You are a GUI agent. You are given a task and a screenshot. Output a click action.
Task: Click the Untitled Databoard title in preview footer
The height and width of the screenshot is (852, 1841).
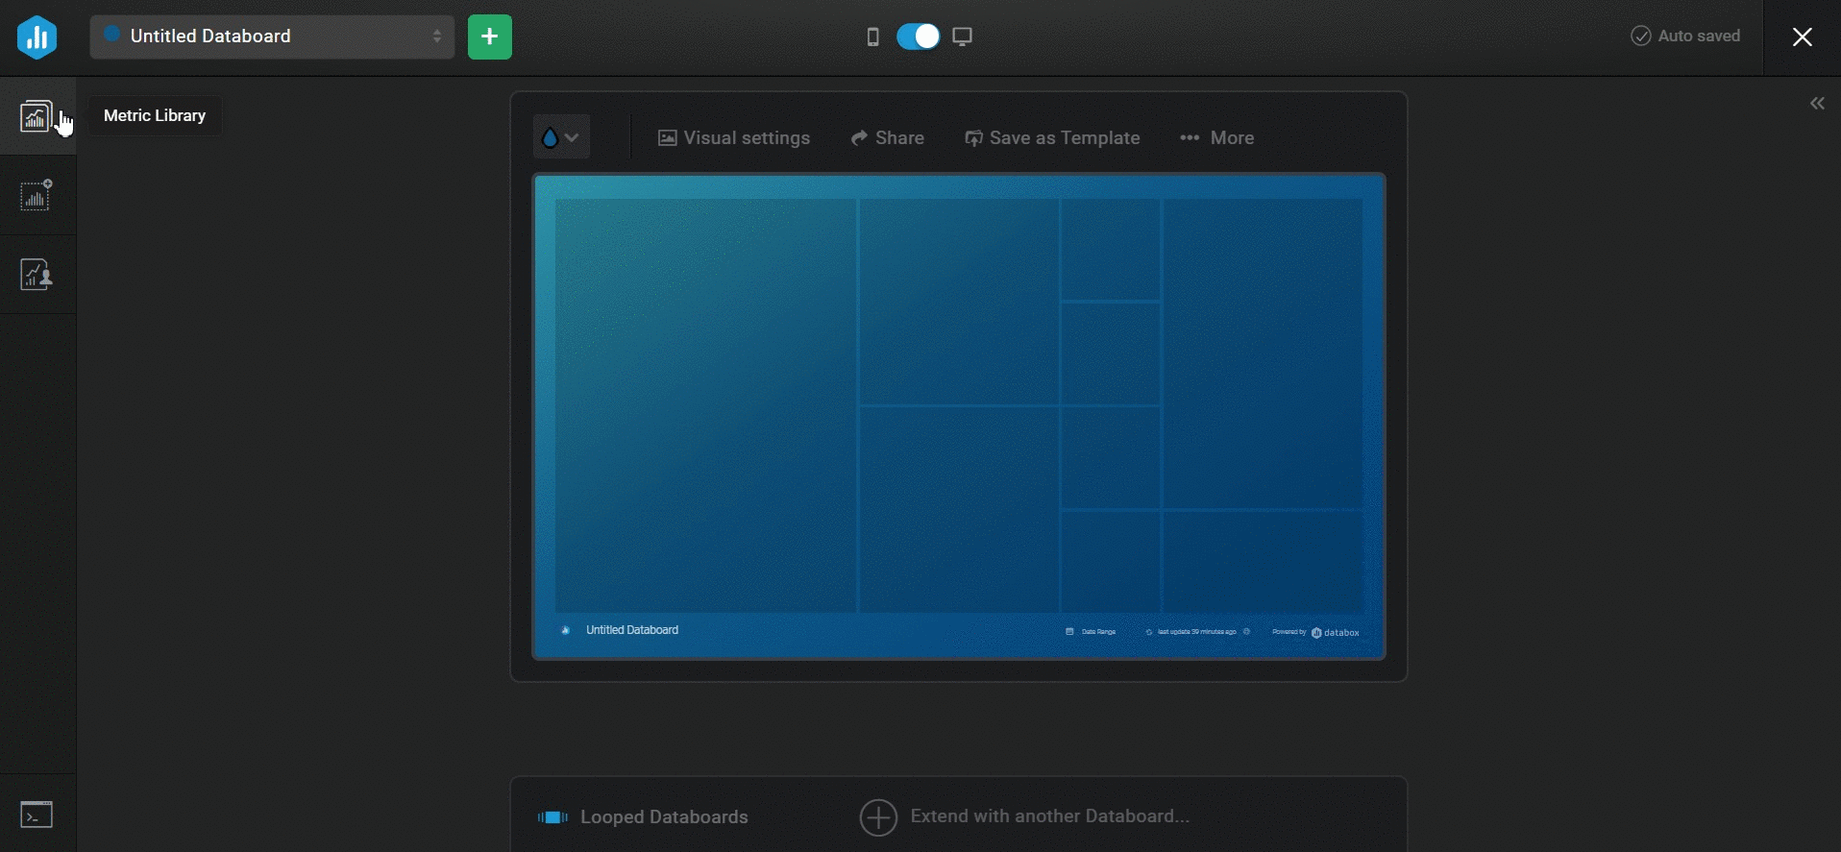[632, 630]
